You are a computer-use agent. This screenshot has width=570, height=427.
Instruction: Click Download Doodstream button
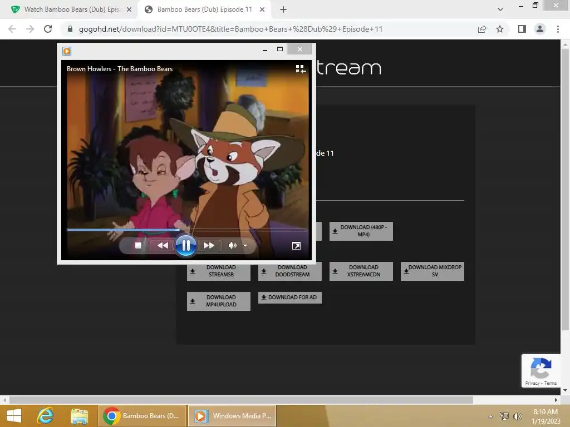click(289, 271)
